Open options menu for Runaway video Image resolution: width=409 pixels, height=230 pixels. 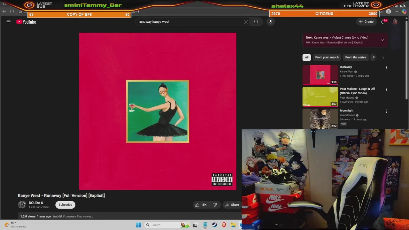pos(386,68)
